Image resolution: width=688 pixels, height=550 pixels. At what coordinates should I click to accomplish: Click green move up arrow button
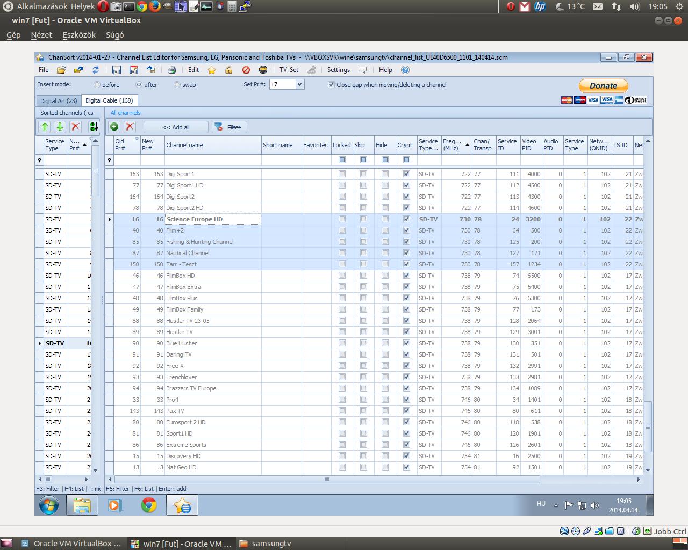point(45,127)
